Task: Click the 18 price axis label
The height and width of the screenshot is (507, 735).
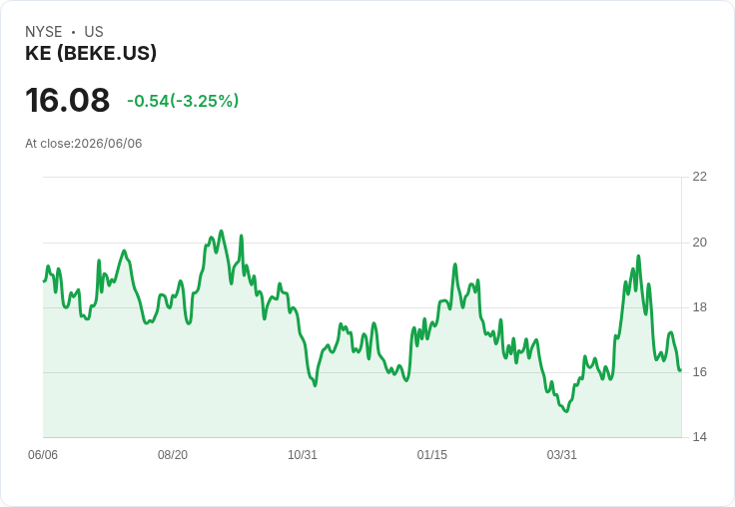Action: coord(699,307)
